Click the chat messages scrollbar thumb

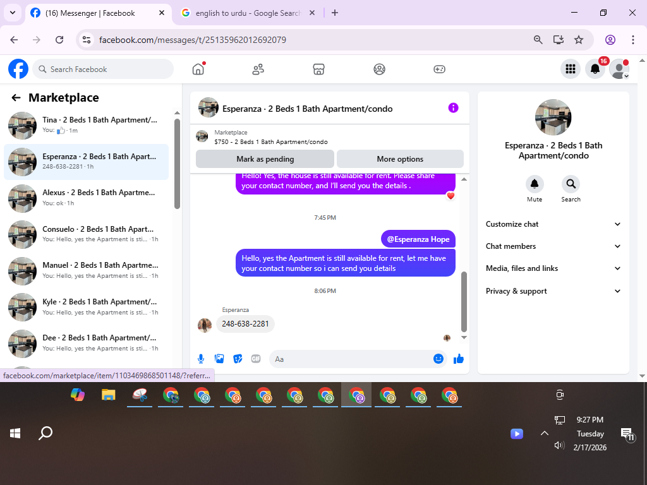[464, 301]
